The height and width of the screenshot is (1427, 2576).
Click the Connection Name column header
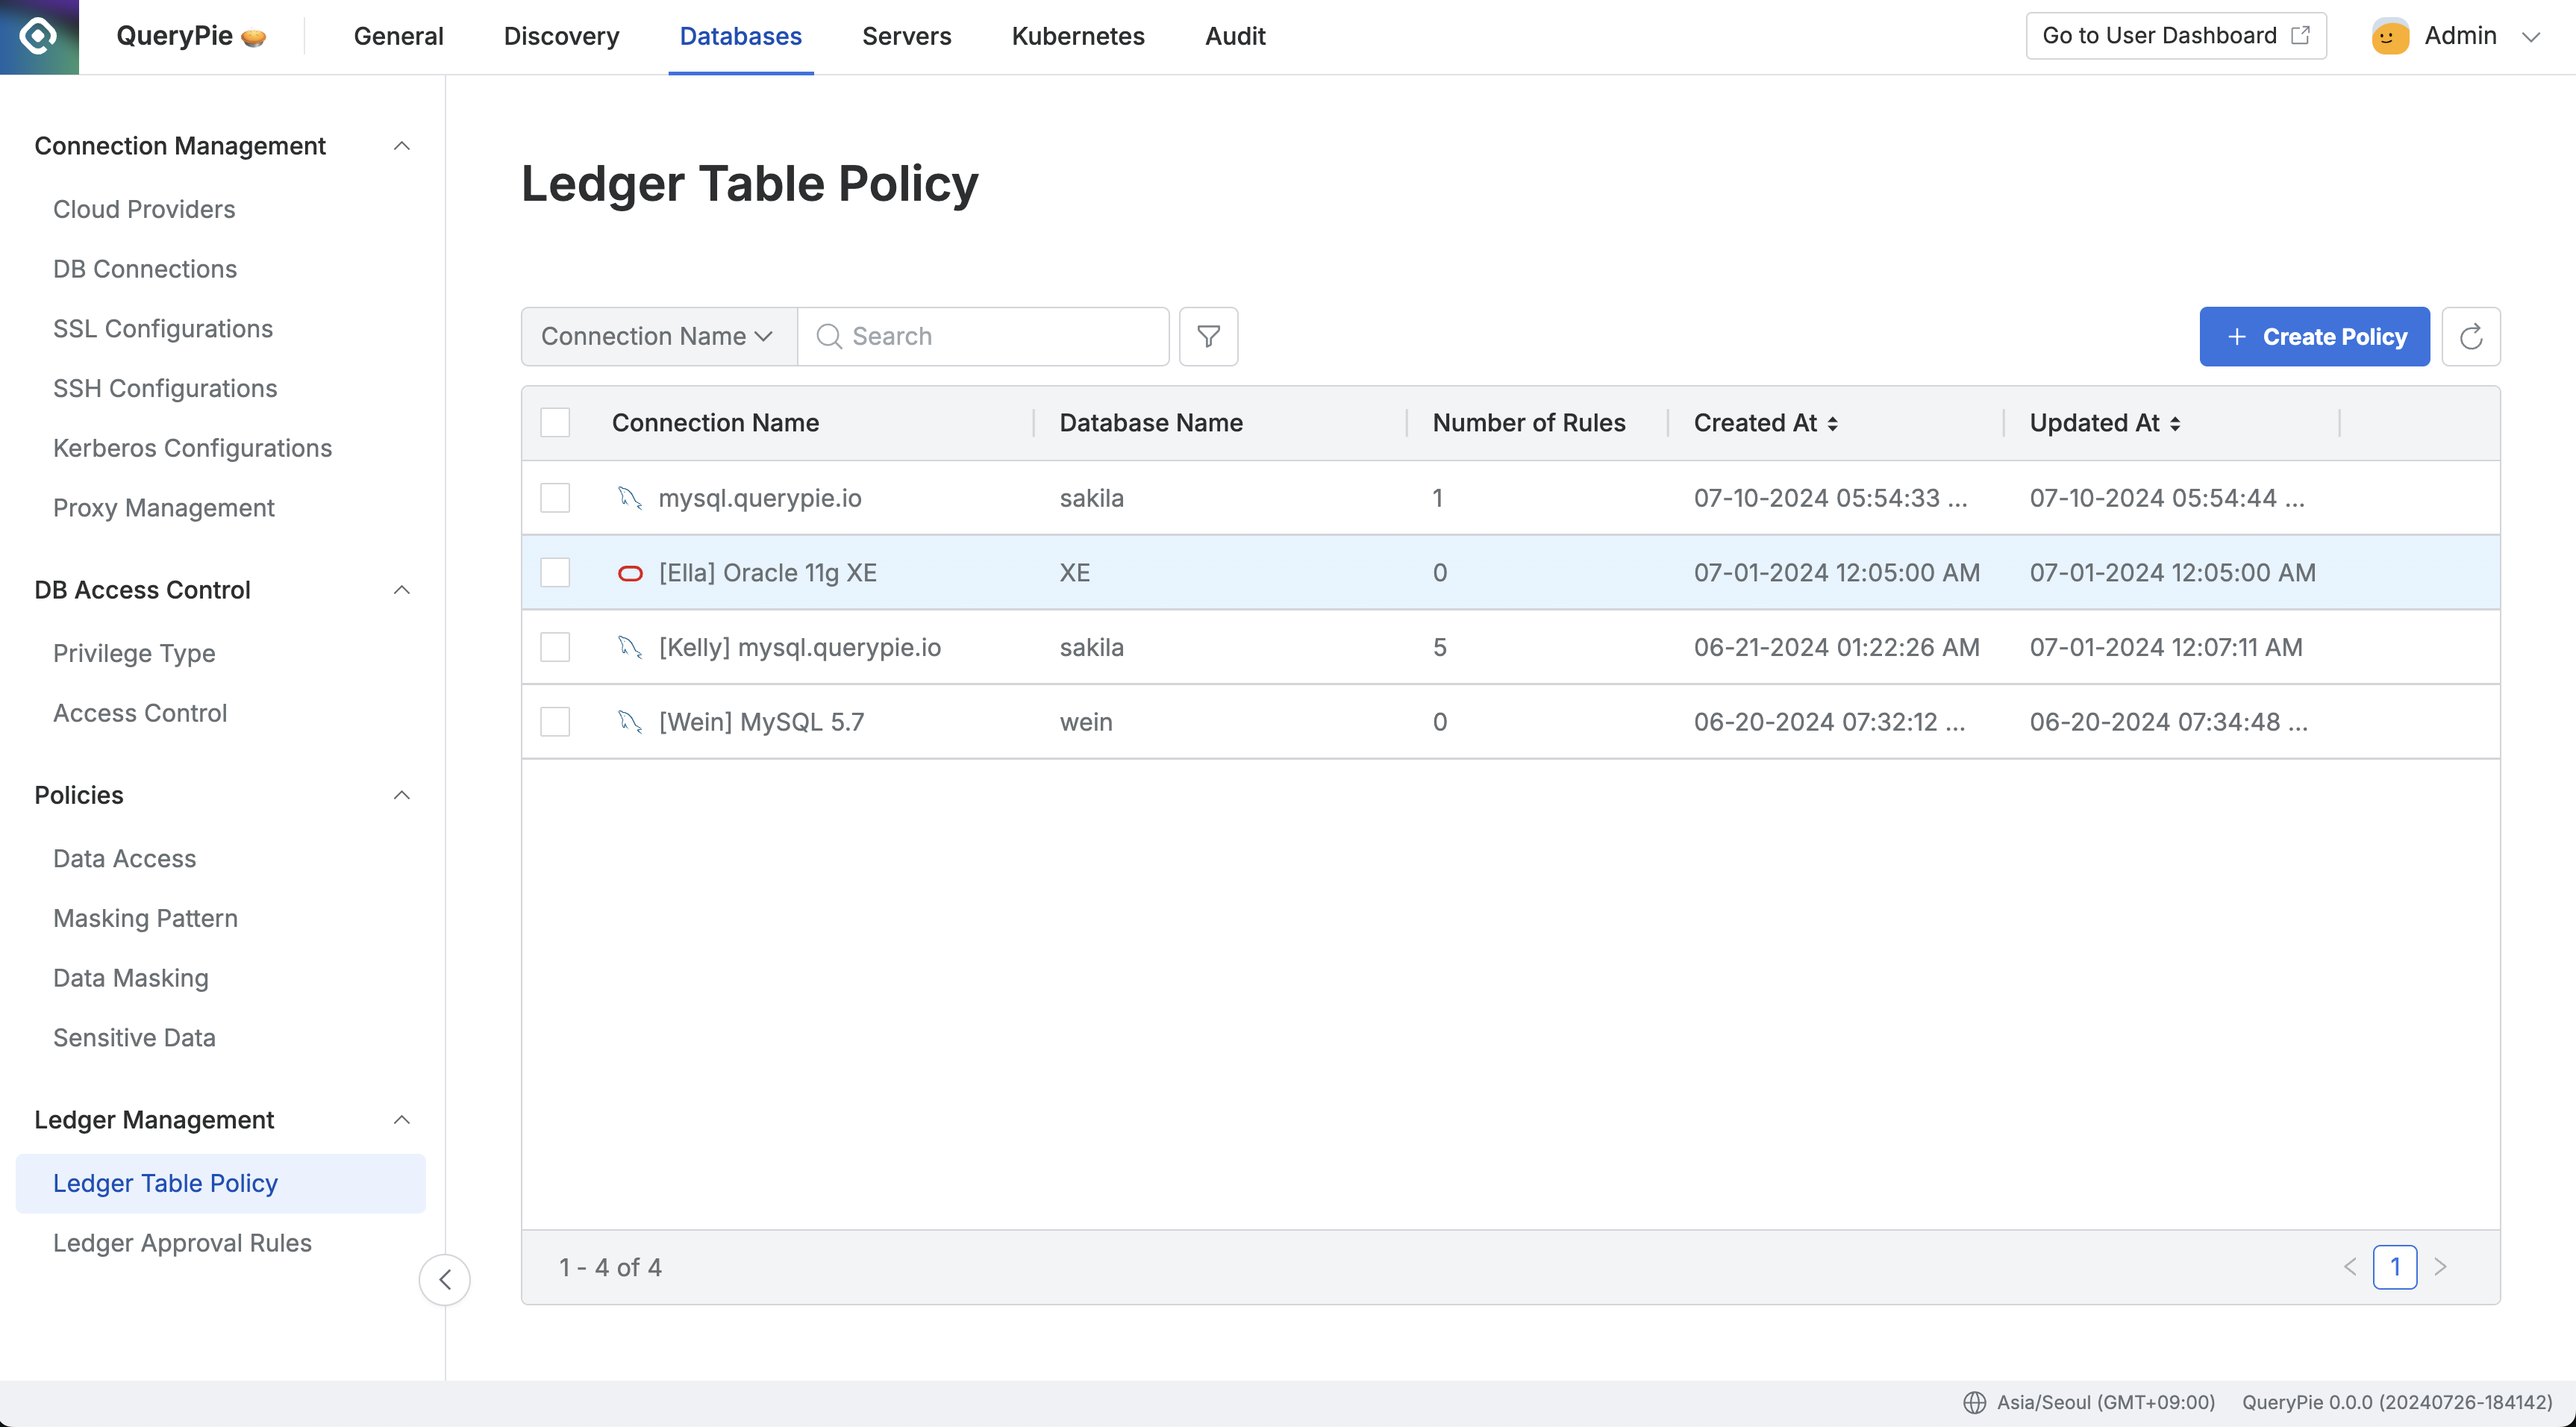click(x=716, y=423)
